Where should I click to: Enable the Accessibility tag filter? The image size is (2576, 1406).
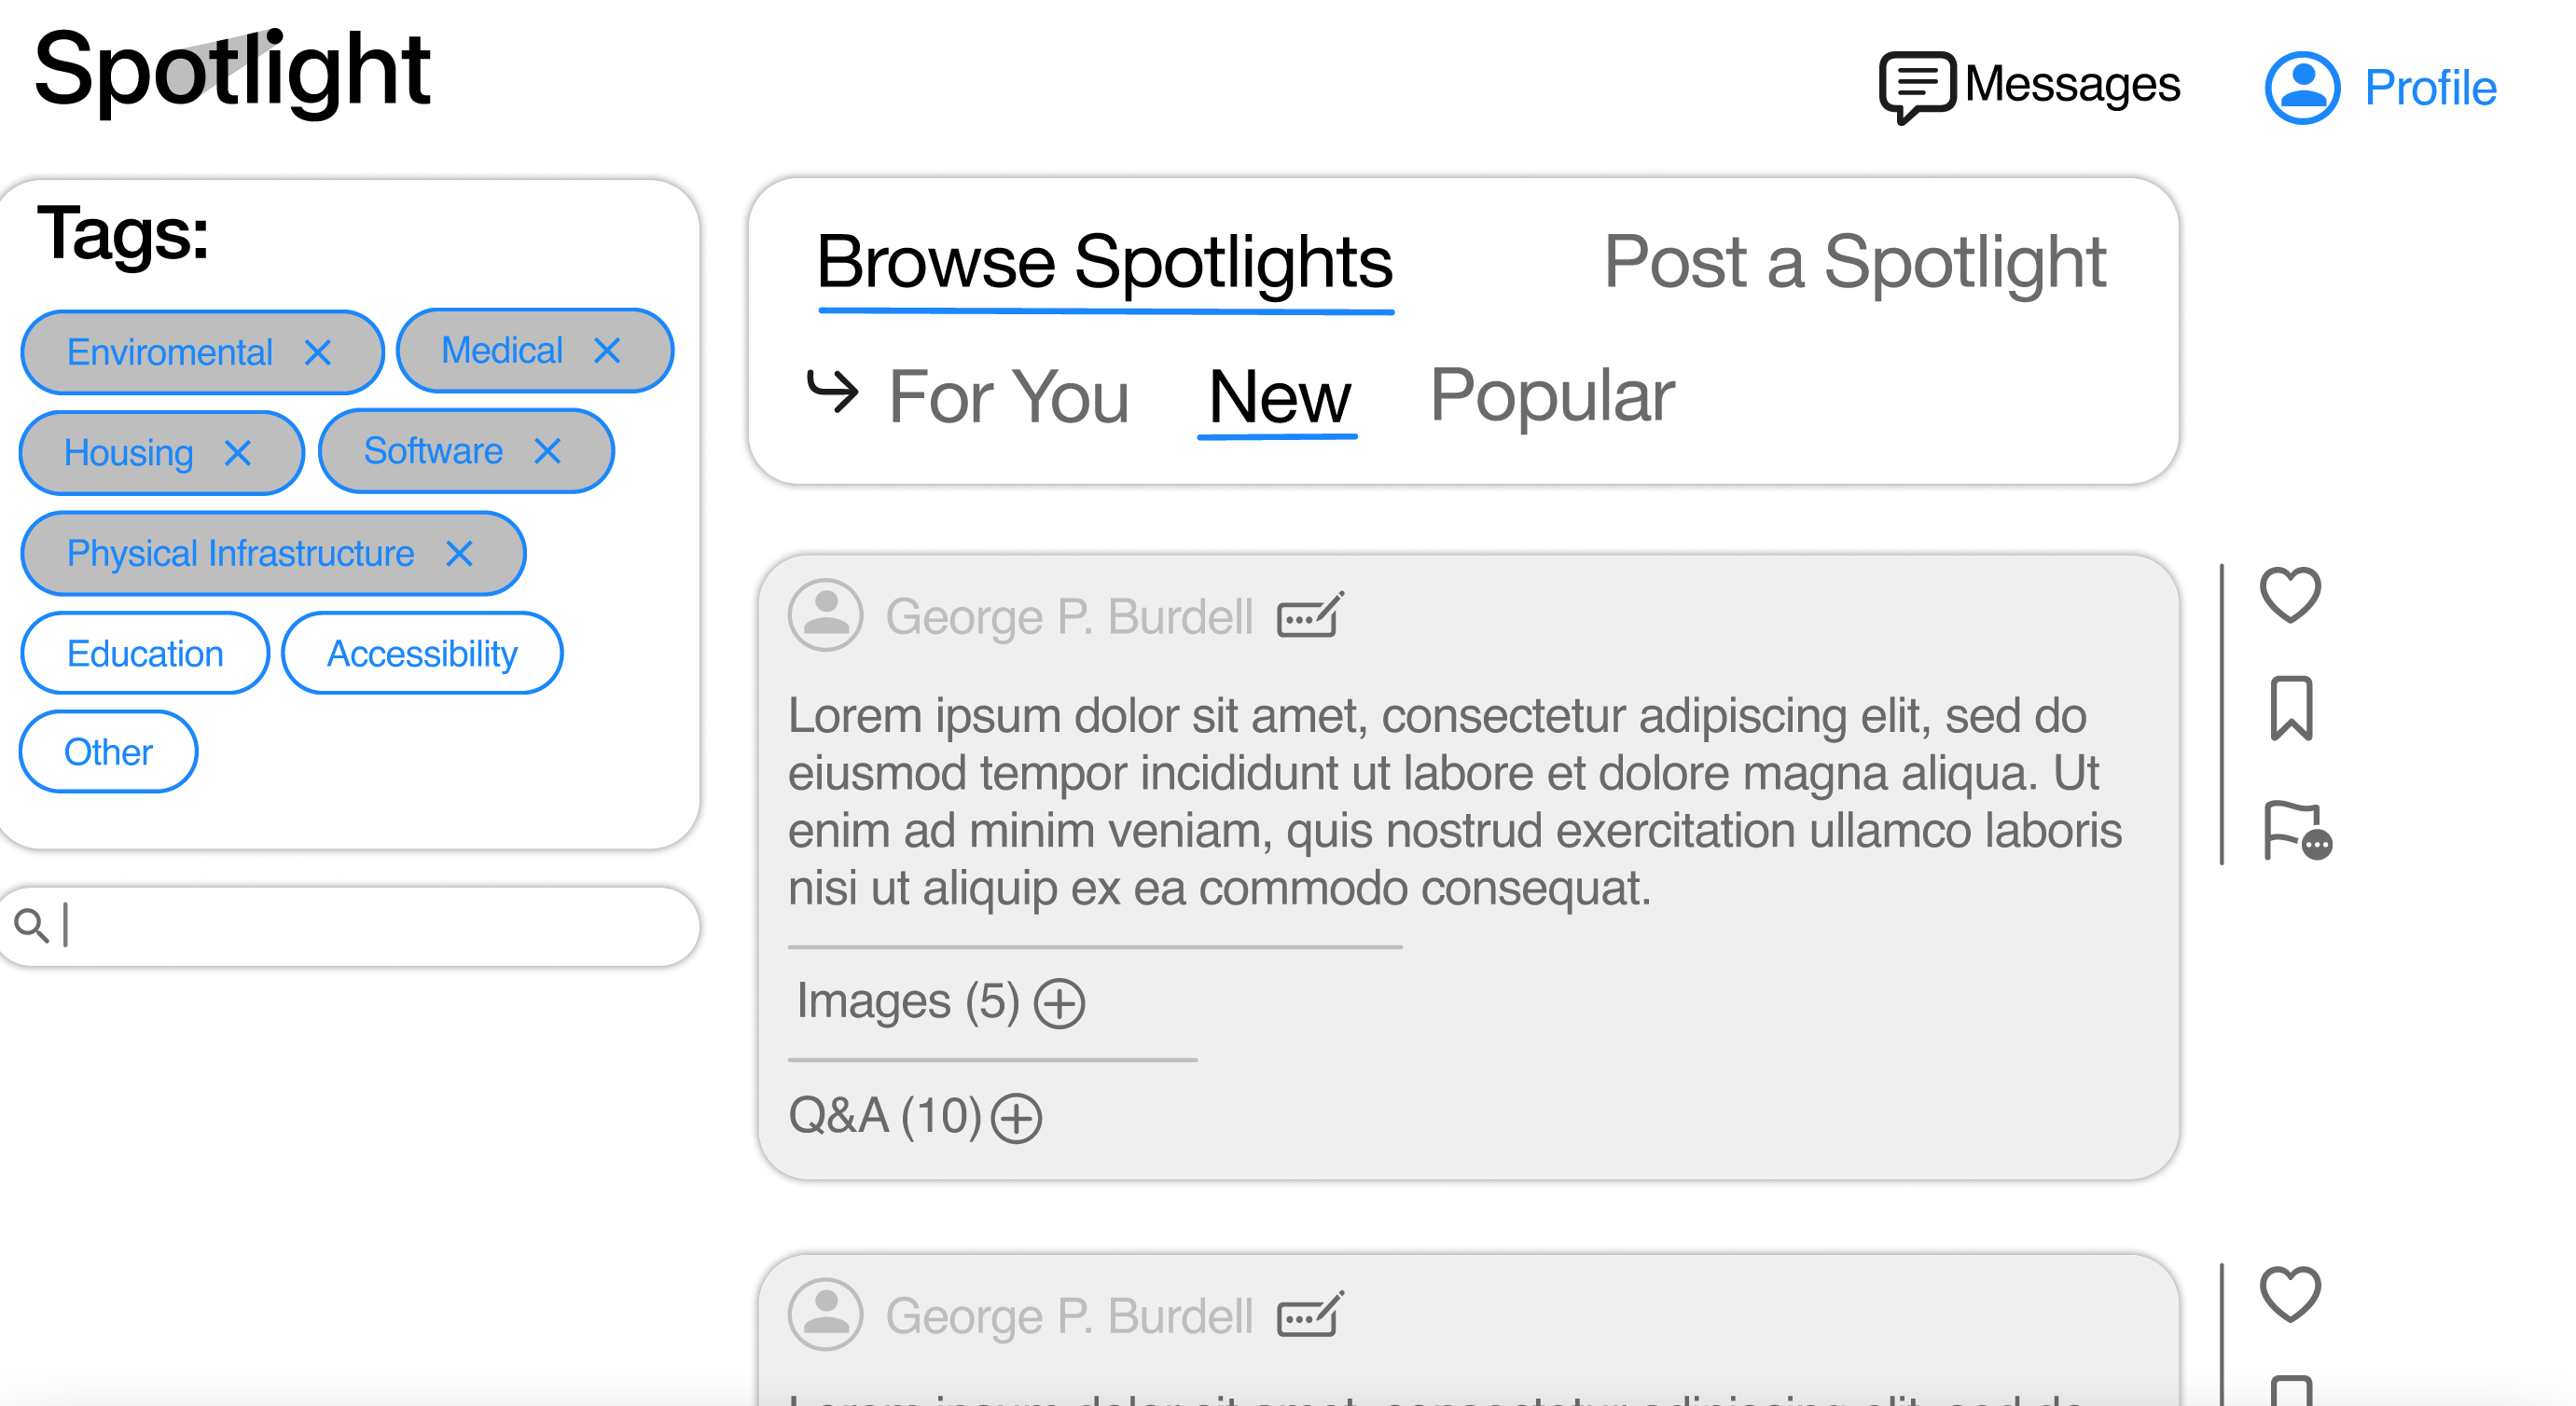coord(422,653)
